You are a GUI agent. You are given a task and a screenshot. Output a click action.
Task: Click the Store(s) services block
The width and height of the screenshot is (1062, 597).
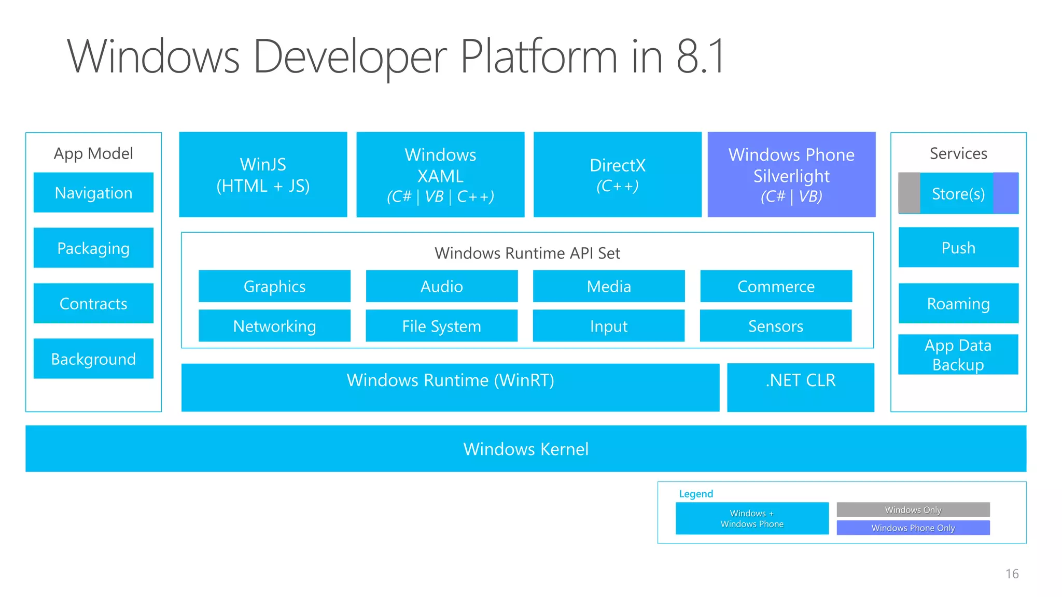958,193
